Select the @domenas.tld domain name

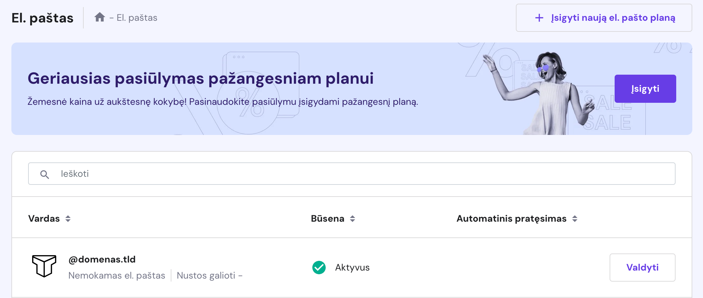pyautogui.click(x=102, y=259)
